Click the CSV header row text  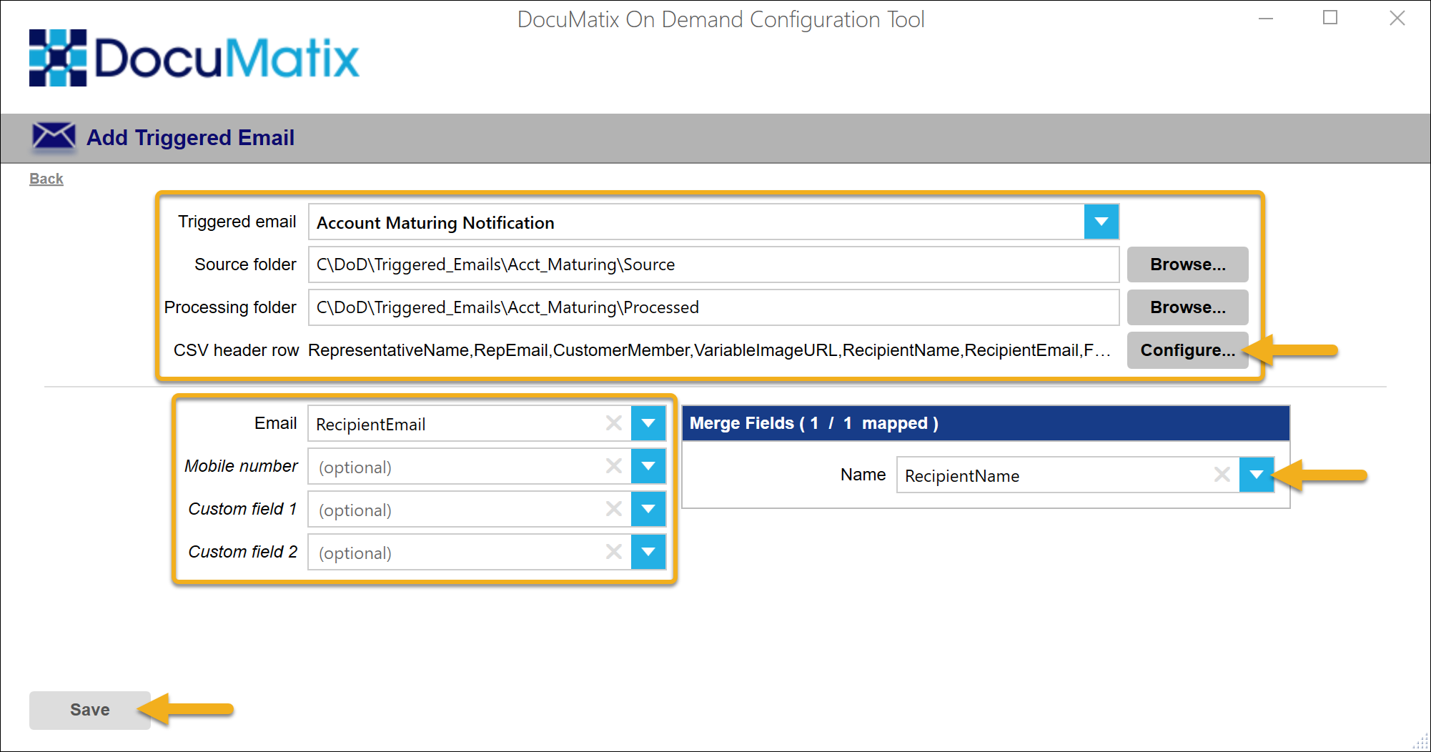point(709,350)
